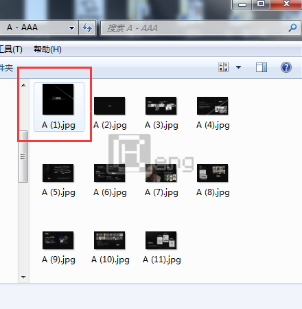Screen dimensions: 302x309
Task: Open the 帮助(H) menu
Action: tap(47, 49)
